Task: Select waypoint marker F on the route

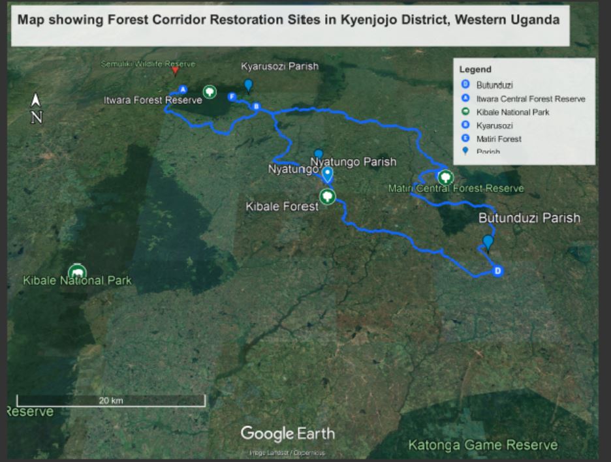Action: [232, 97]
